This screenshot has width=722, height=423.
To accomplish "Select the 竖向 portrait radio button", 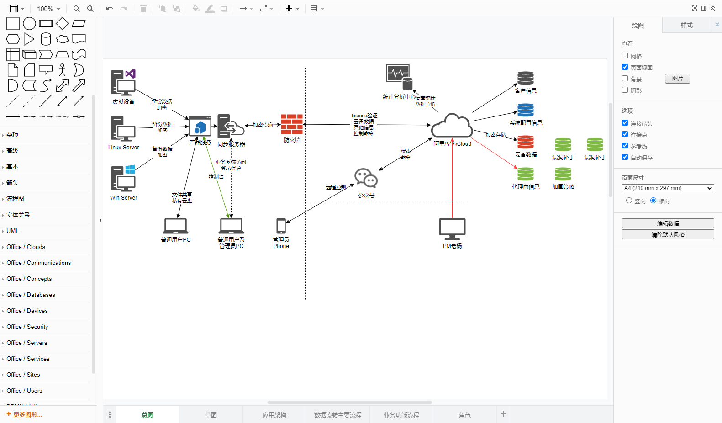I will coord(629,201).
